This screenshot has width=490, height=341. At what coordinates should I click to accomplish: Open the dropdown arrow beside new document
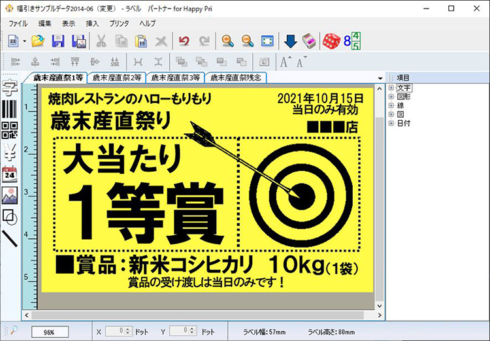(25, 41)
